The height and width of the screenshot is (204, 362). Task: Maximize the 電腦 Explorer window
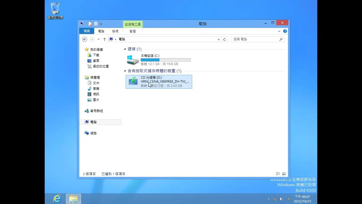(273, 23)
